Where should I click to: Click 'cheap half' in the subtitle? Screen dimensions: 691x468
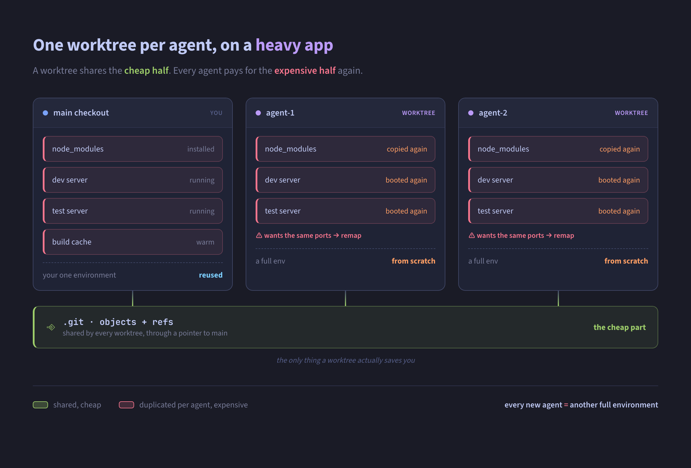146,70
